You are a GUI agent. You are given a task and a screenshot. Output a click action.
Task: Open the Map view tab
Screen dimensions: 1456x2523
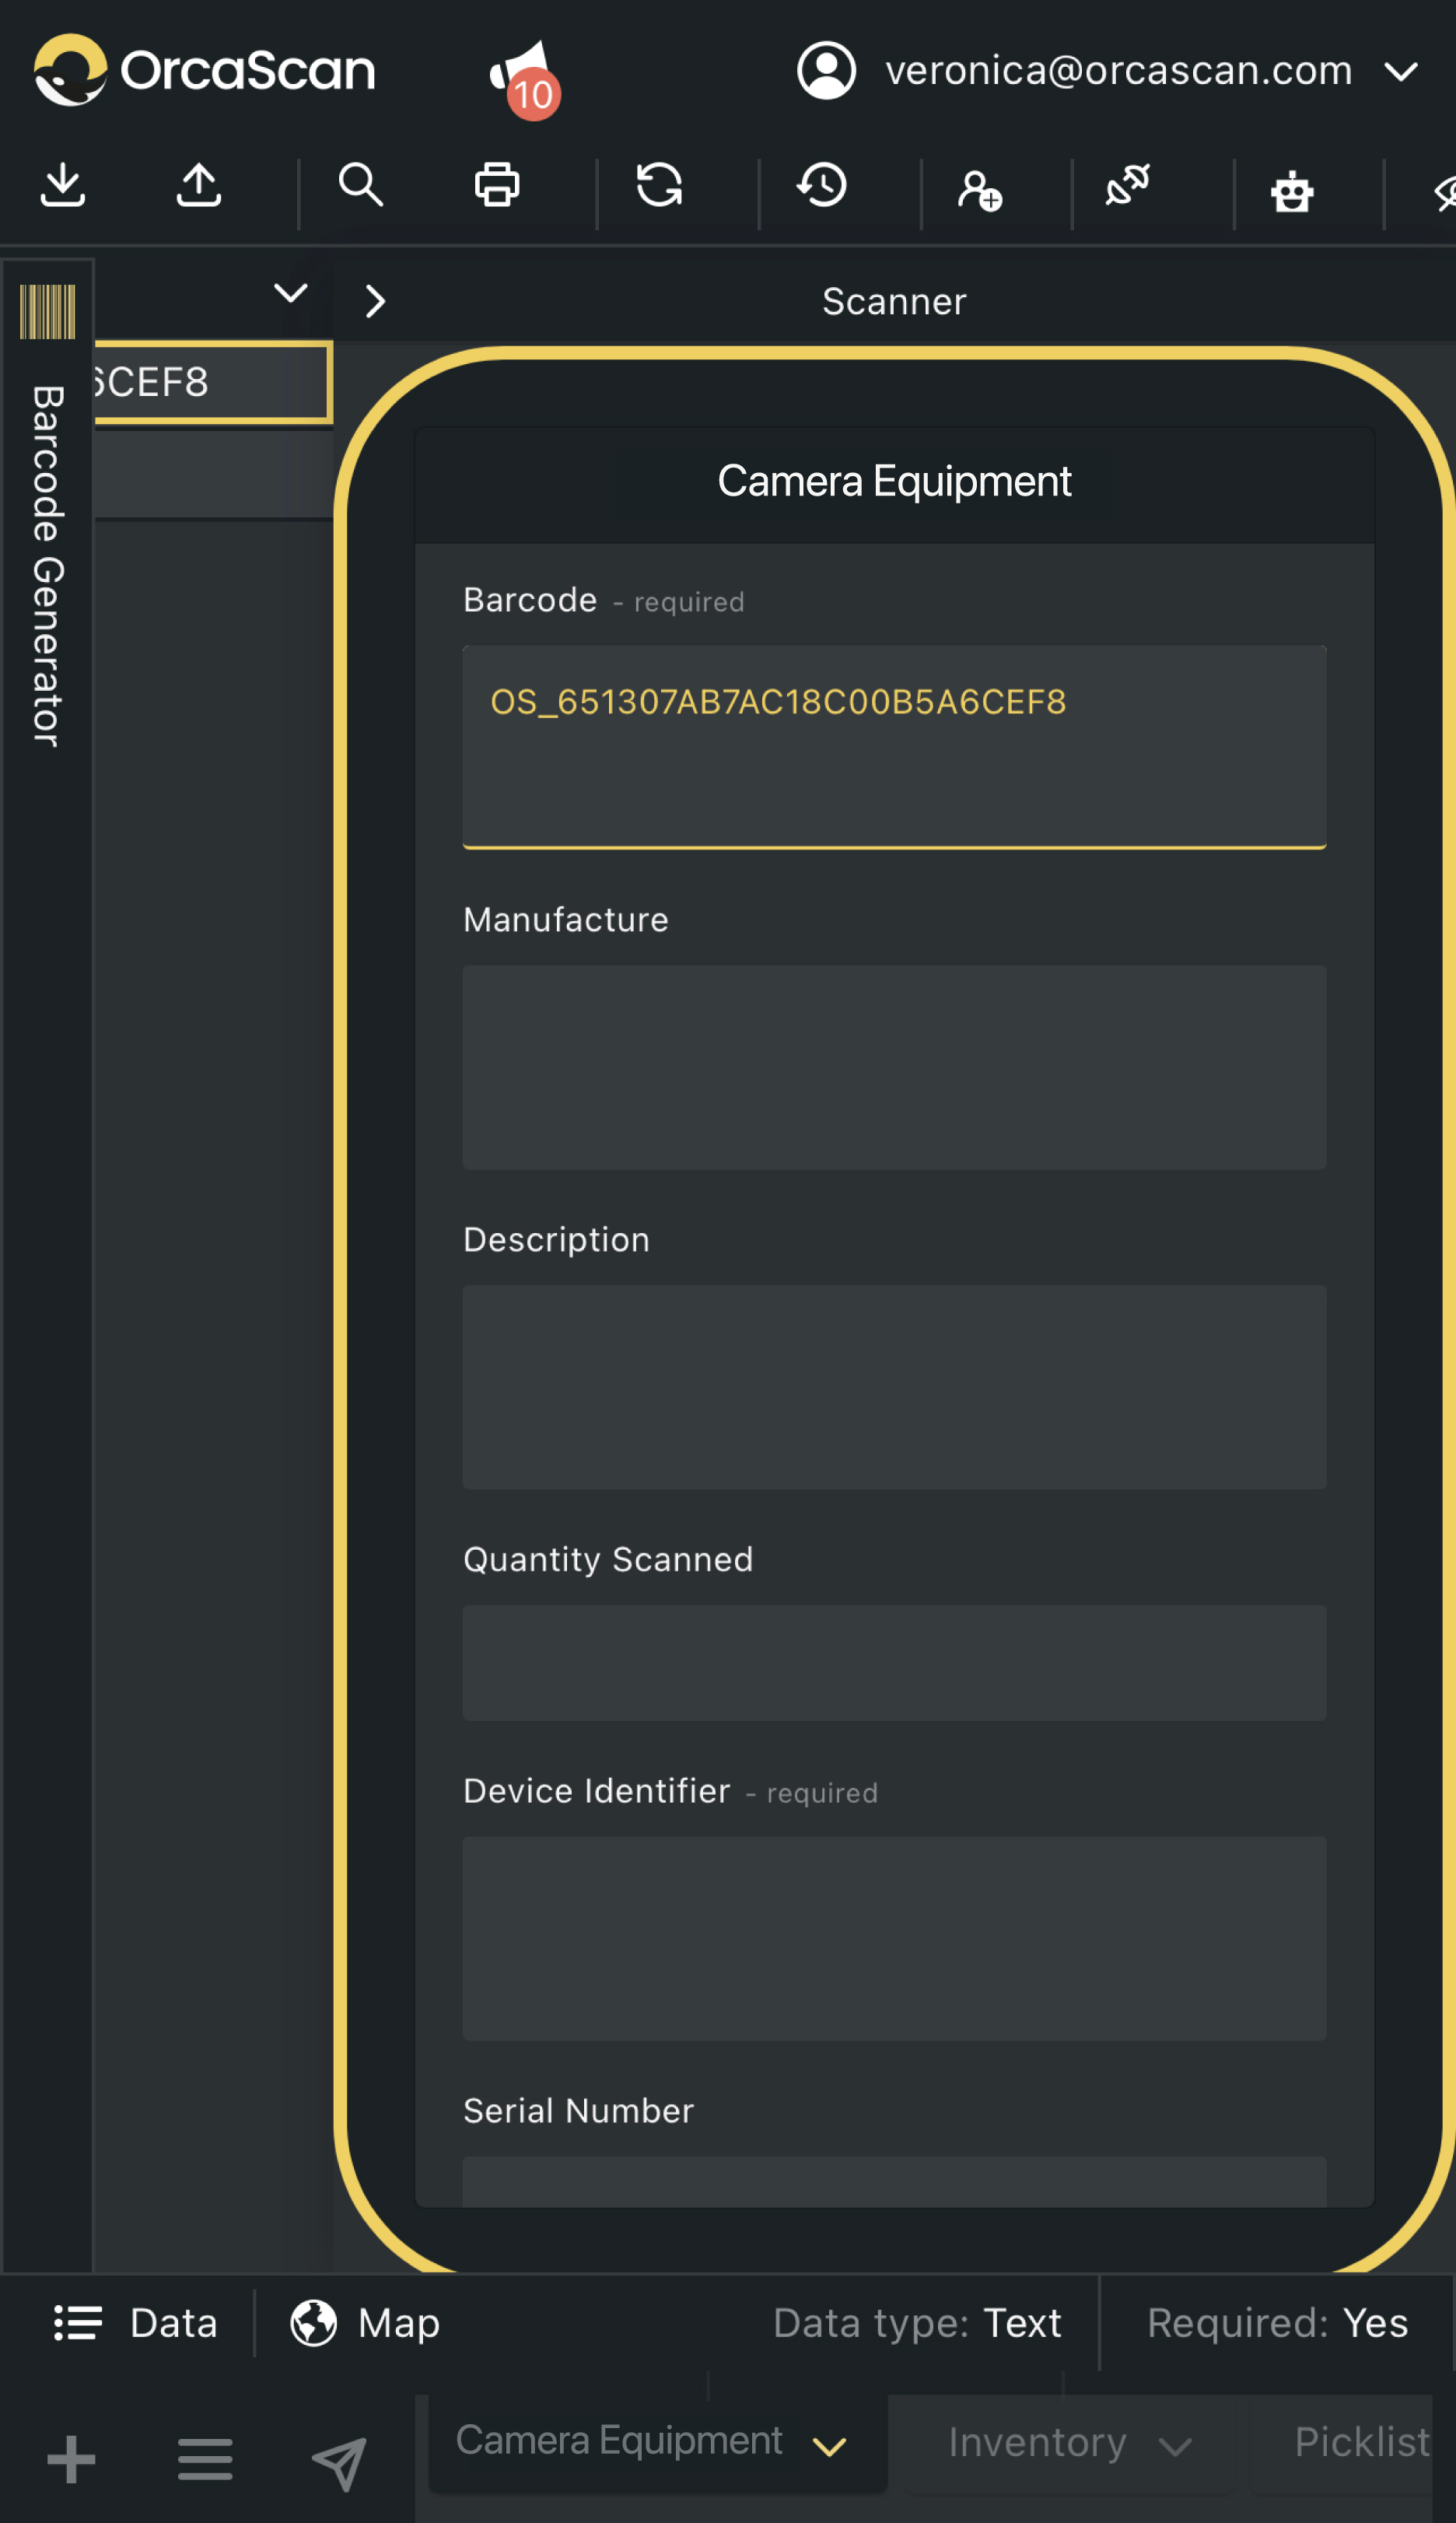(x=365, y=2323)
